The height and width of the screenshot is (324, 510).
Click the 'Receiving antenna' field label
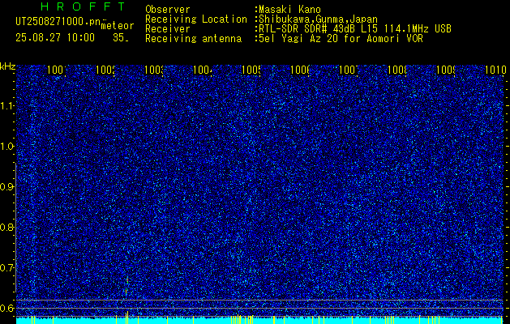[x=194, y=39]
